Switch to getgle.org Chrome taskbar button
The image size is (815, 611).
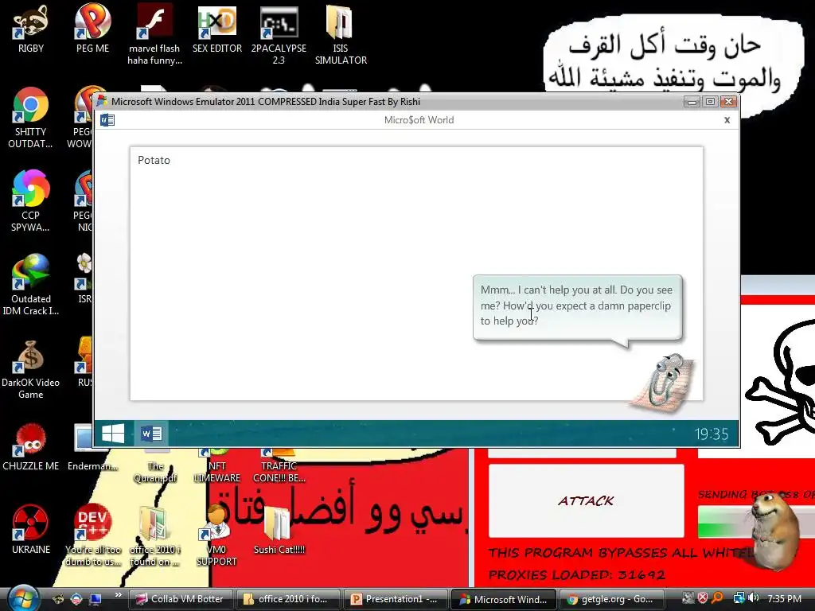coord(610,599)
